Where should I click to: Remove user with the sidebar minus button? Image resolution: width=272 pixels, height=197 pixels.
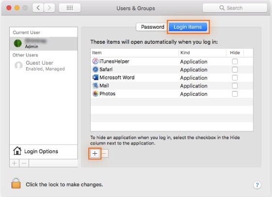pyautogui.click(x=24, y=163)
